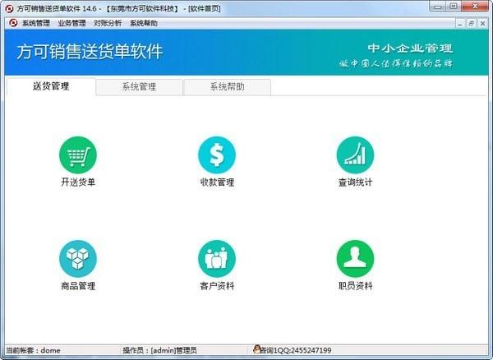Screen dimensions: 493x360
Task: Switch to the 系统管理 tab
Action: tap(139, 87)
